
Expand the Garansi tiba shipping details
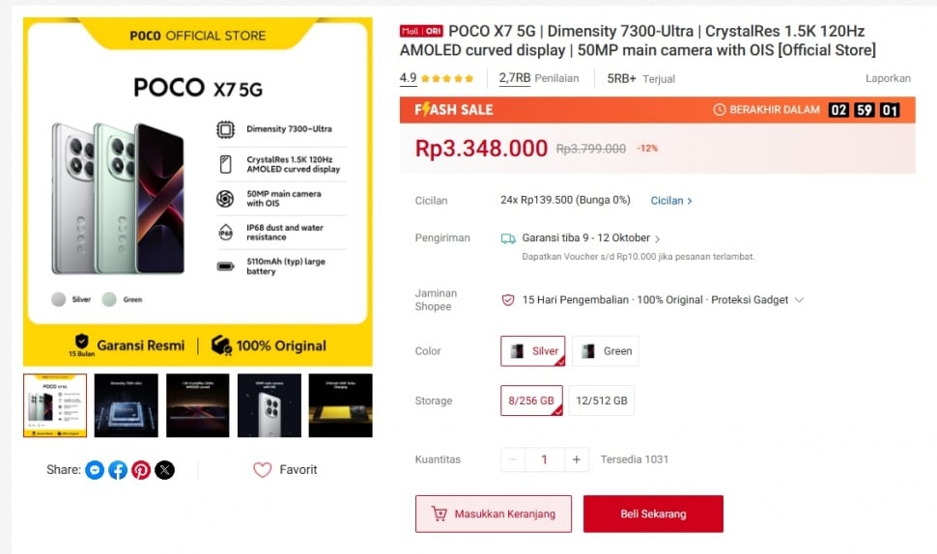point(658,238)
